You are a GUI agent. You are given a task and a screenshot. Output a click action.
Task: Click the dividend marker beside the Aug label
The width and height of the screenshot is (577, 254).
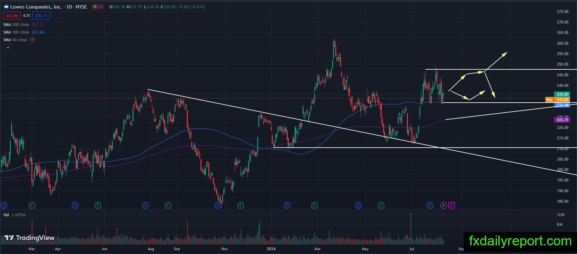pos(145,206)
